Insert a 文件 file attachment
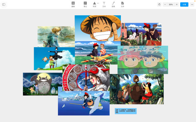 point(122,5)
